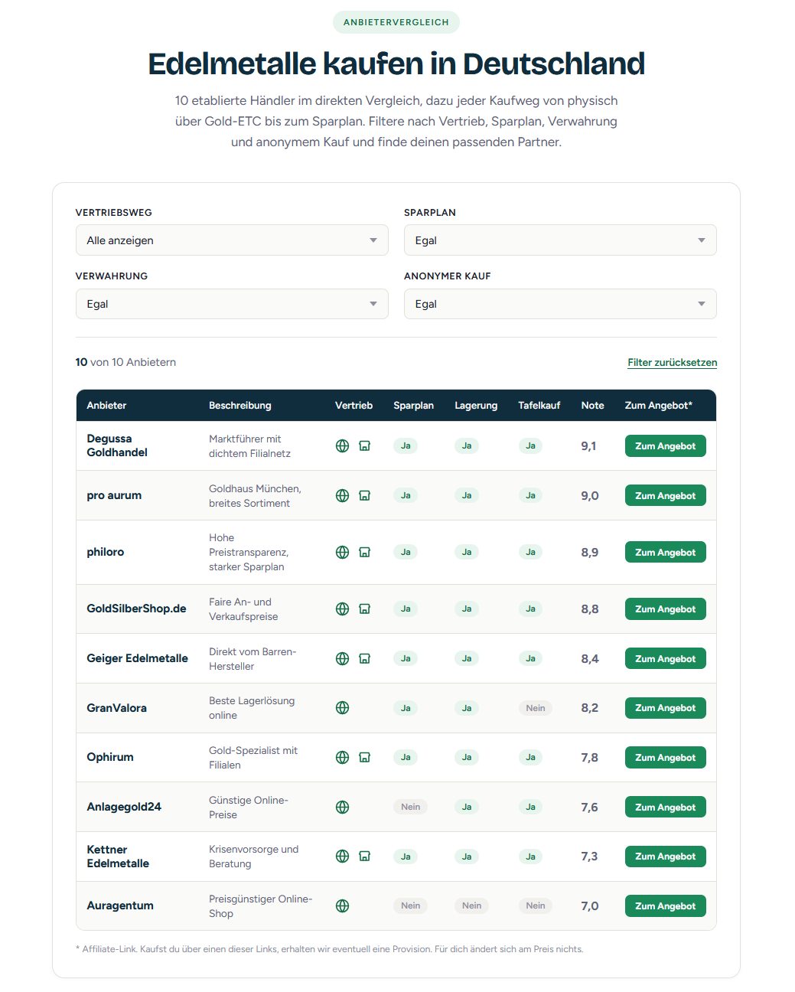Click the Anbietervergleich badge at top

[396, 22]
